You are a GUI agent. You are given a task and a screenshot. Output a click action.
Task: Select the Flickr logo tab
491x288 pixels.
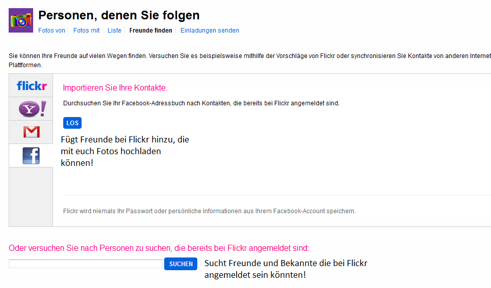[31, 85]
